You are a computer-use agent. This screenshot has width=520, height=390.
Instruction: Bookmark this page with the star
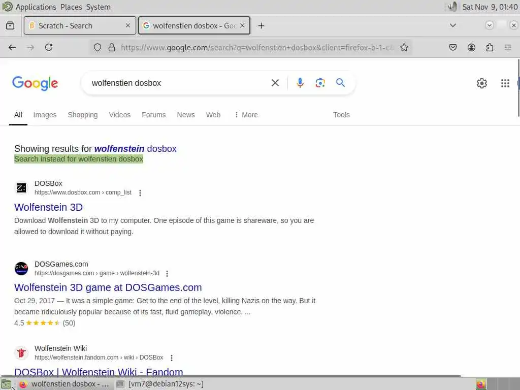click(x=404, y=47)
